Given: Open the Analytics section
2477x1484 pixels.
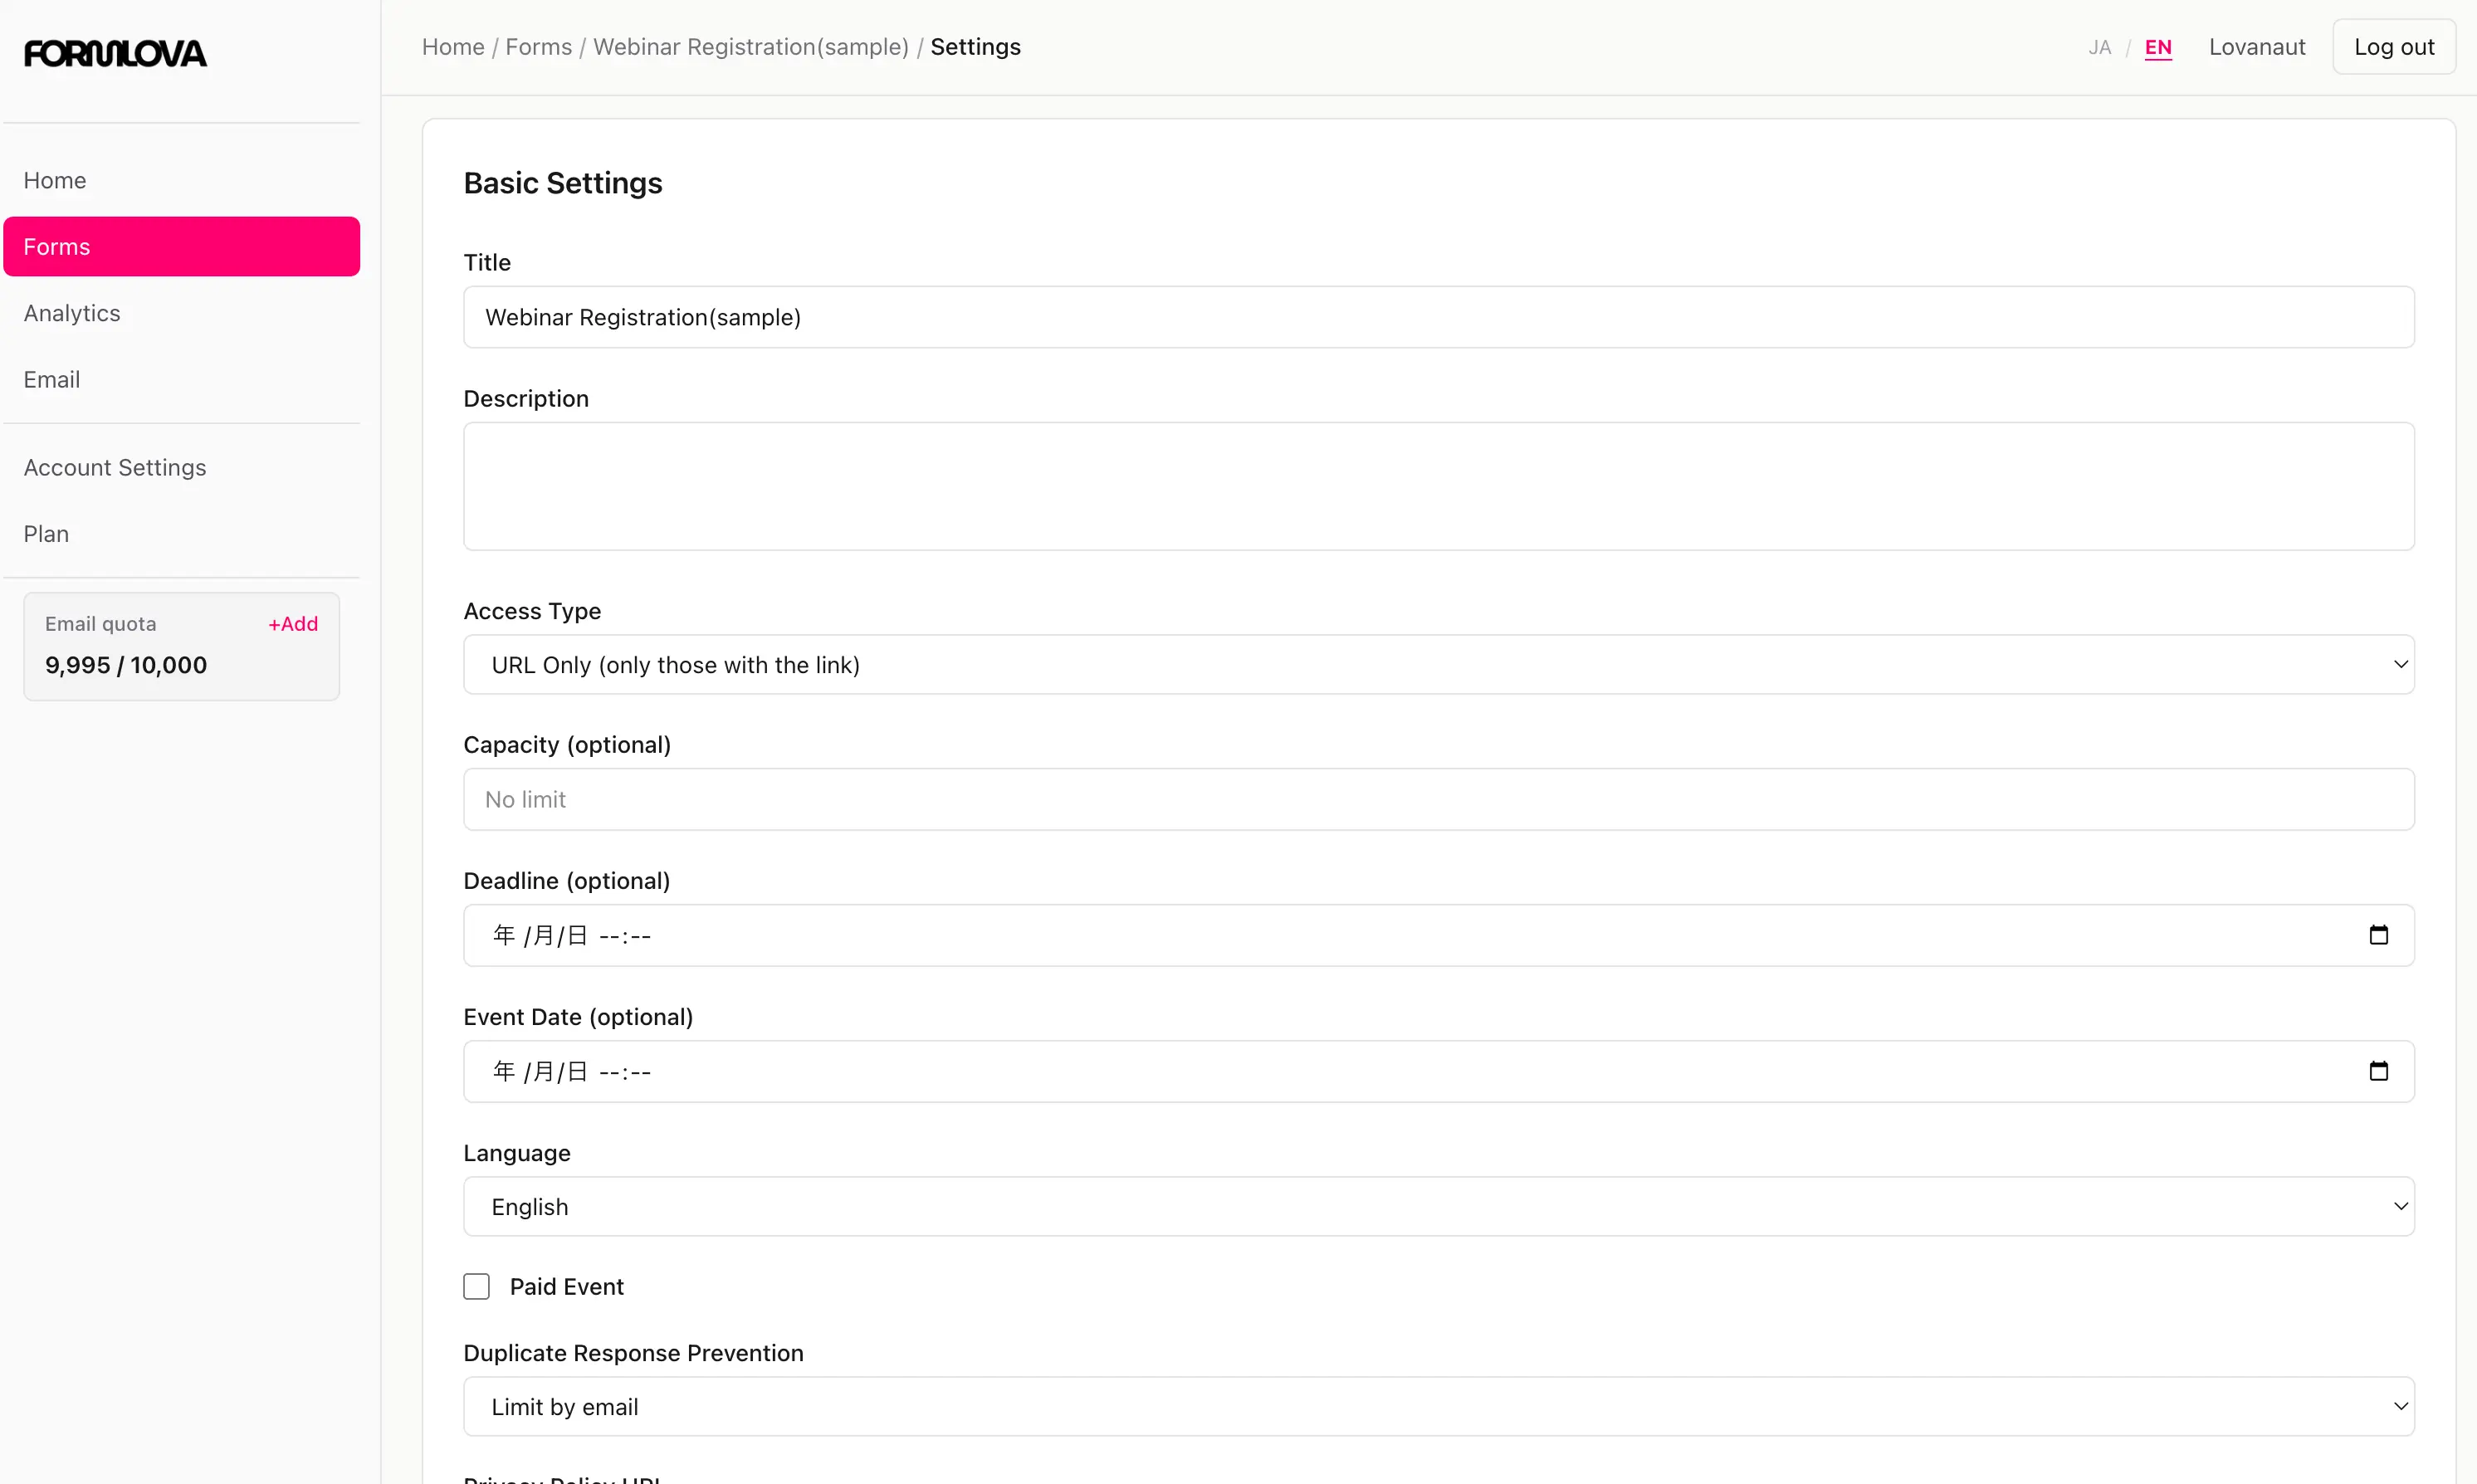Looking at the screenshot, I should [x=71, y=312].
